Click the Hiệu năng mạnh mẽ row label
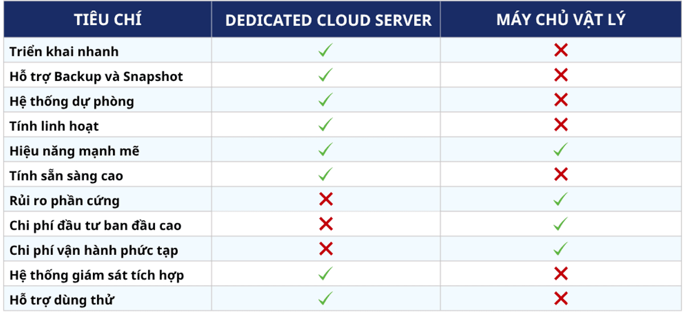Viewport: 684px width, 325px height. (x=74, y=151)
